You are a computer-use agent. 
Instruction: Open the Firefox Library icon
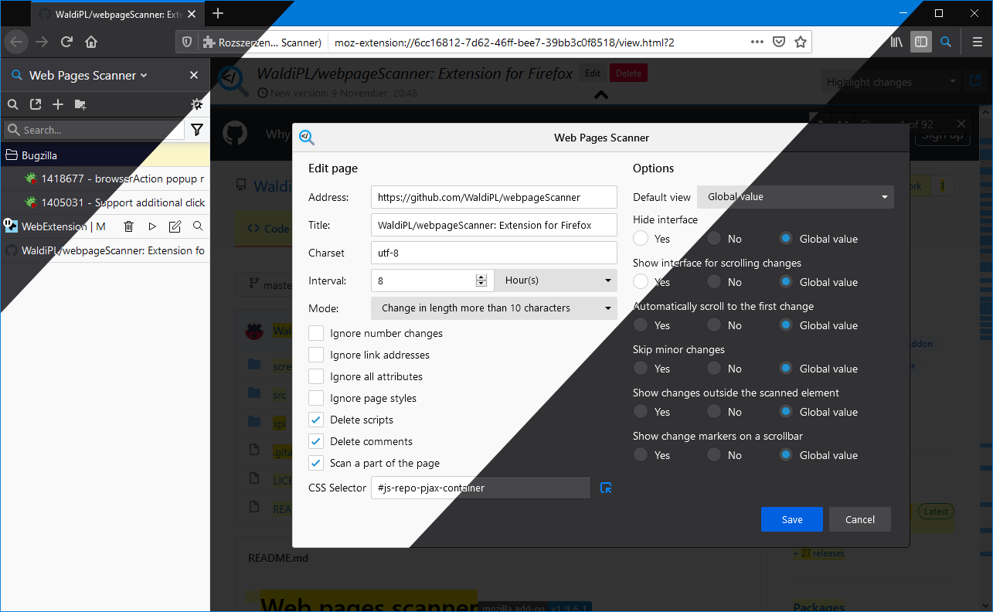(896, 42)
